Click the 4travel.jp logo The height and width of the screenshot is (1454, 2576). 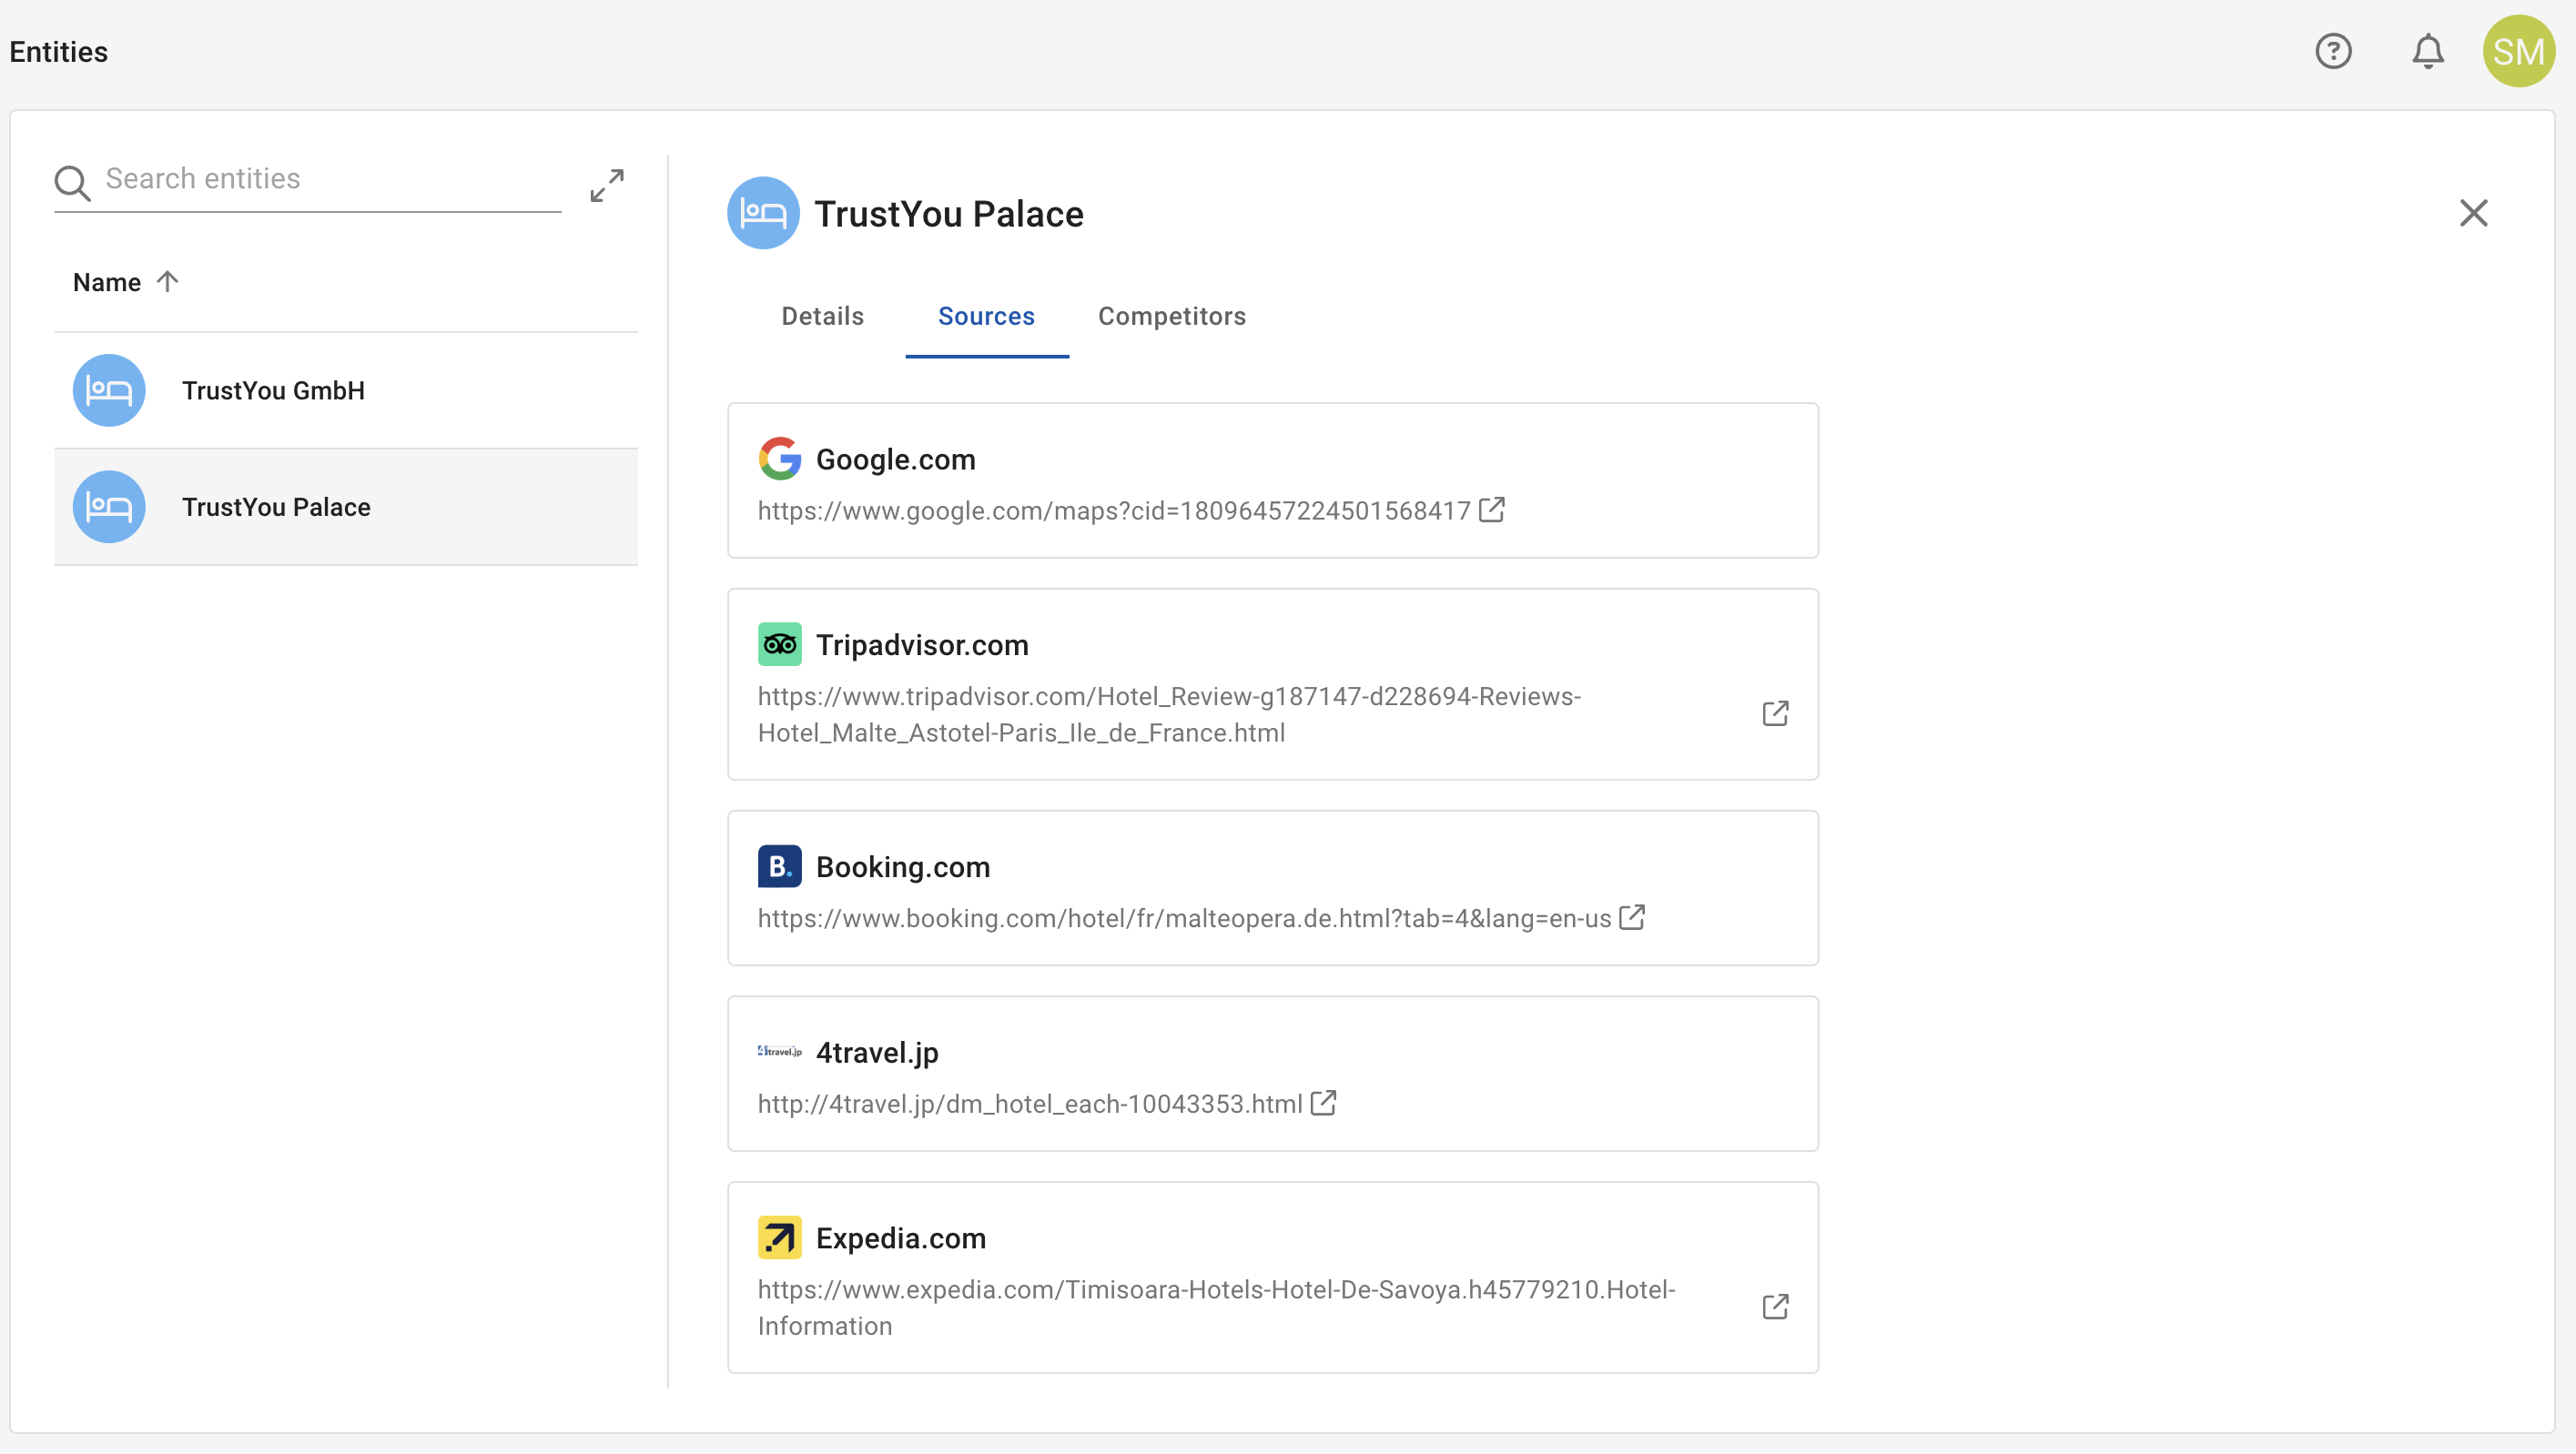click(779, 1051)
